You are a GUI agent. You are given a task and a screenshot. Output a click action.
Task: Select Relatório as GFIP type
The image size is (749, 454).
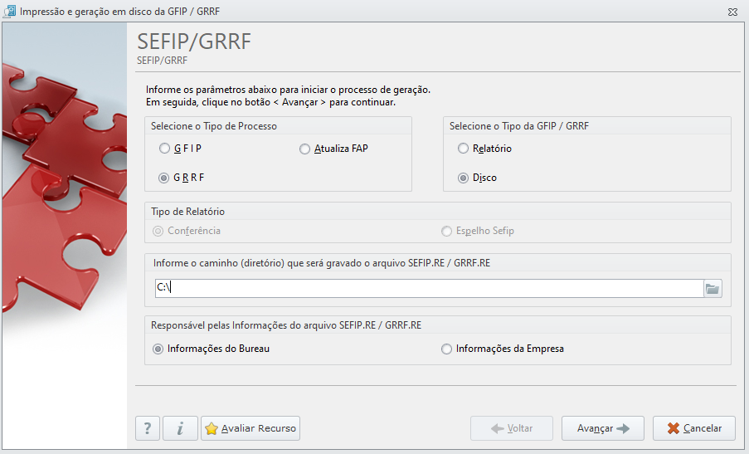(x=485, y=148)
